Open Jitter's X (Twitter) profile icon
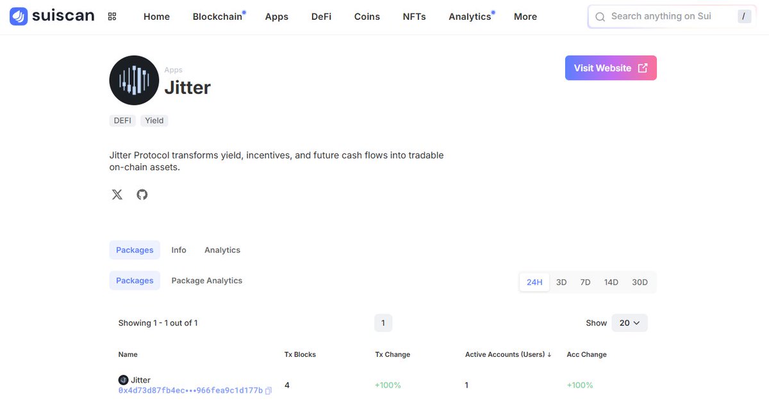 [x=117, y=194]
